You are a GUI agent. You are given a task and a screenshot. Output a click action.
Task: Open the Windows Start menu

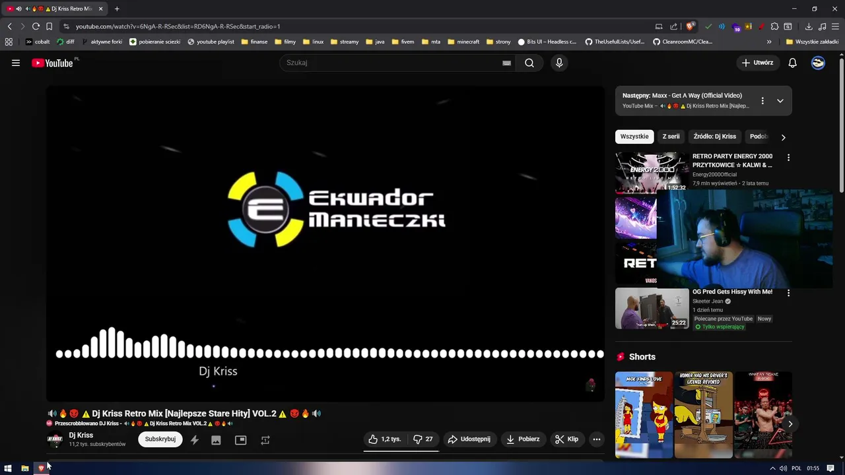(x=8, y=468)
